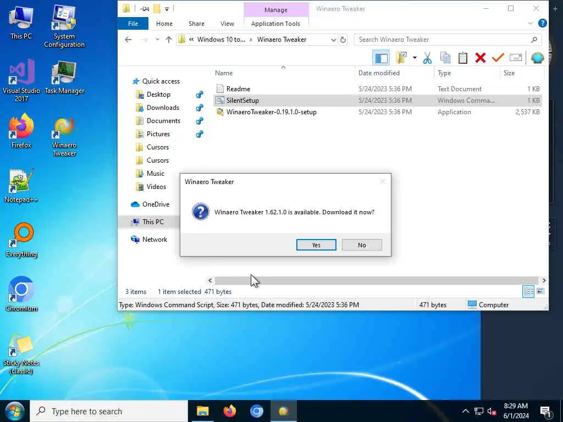Open the Notepad++ desktop shortcut

click(x=21, y=186)
